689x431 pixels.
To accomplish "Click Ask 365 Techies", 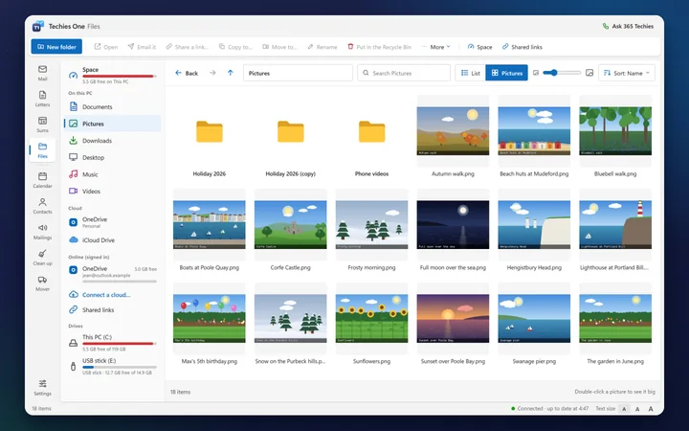I will click(x=628, y=27).
